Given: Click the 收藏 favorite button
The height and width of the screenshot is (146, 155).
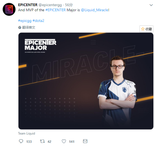Looking at the screenshot, I should point(146,29).
